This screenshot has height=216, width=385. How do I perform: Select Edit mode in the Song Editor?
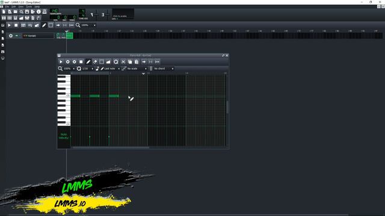(51, 25)
